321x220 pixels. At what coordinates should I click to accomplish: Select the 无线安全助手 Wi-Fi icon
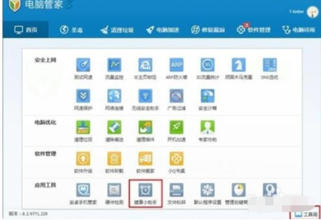coord(145,96)
